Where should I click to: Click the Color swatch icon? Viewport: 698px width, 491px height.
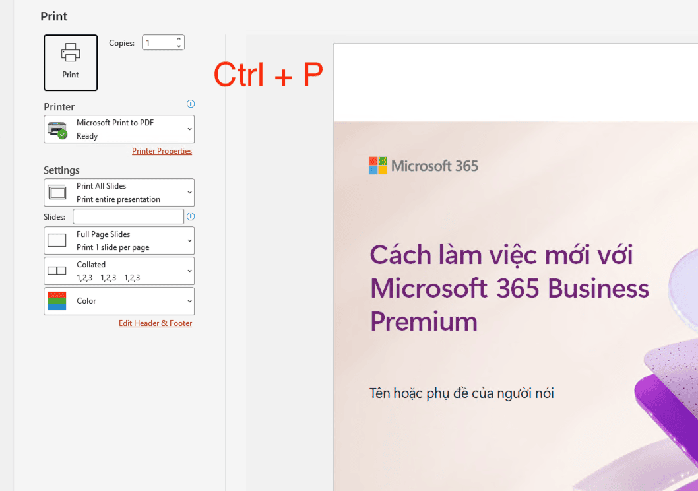coord(57,301)
